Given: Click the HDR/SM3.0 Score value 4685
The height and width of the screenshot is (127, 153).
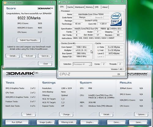Looking at the screenshot, I should pyautogui.click(x=40, y=28).
